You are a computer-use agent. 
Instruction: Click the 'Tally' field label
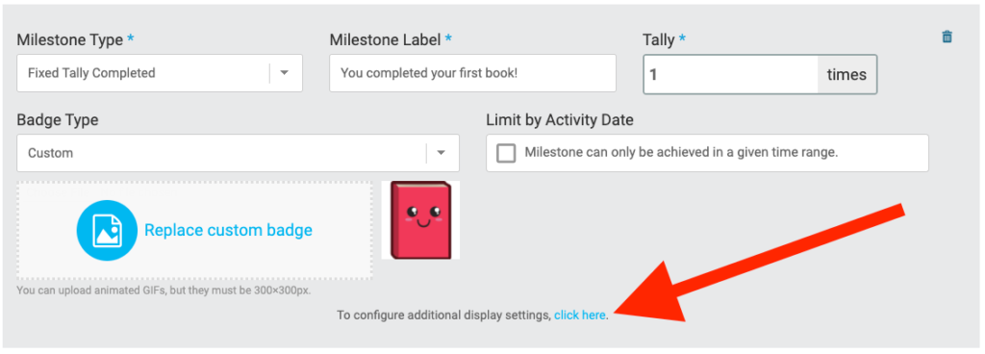[658, 40]
